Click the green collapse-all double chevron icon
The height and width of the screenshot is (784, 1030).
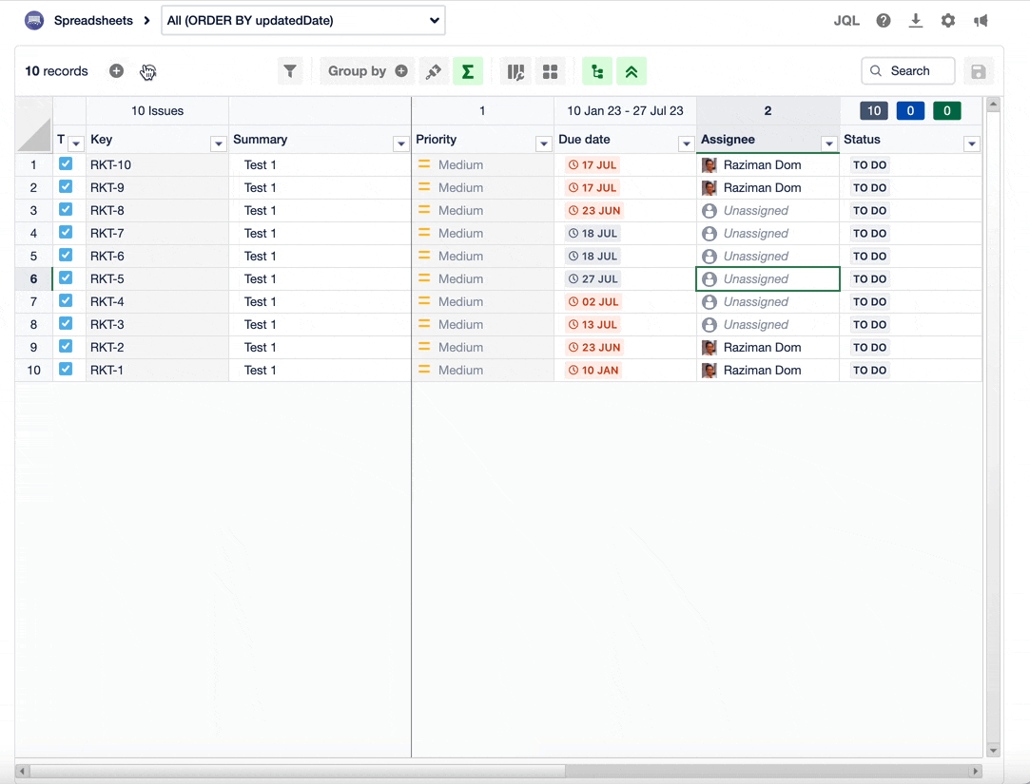[632, 71]
